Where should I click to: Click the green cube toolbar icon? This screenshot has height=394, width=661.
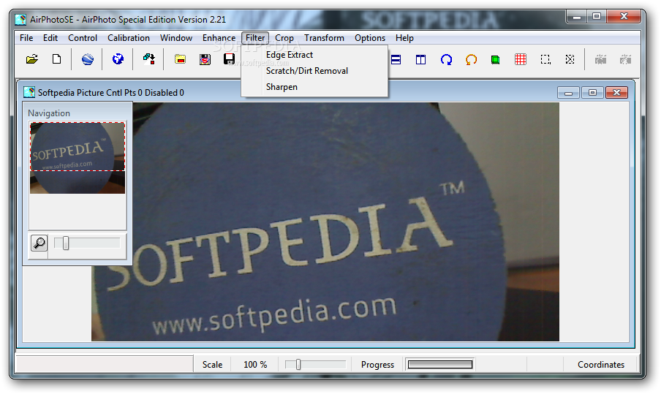coord(495,59)
